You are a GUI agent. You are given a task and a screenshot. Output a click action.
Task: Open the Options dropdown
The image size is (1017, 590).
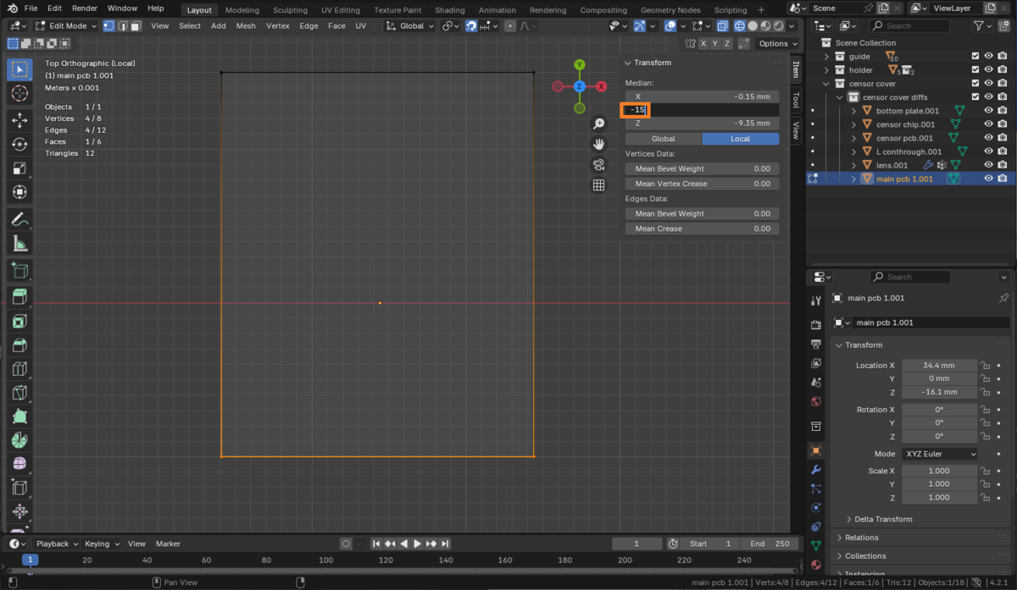click(x=778, y=43)
